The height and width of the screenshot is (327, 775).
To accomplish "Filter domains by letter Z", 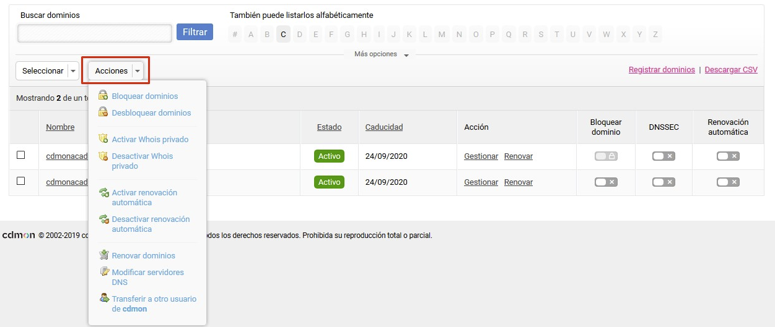I will coord(655,35).
